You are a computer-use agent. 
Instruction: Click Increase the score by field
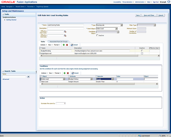(61, 104)
